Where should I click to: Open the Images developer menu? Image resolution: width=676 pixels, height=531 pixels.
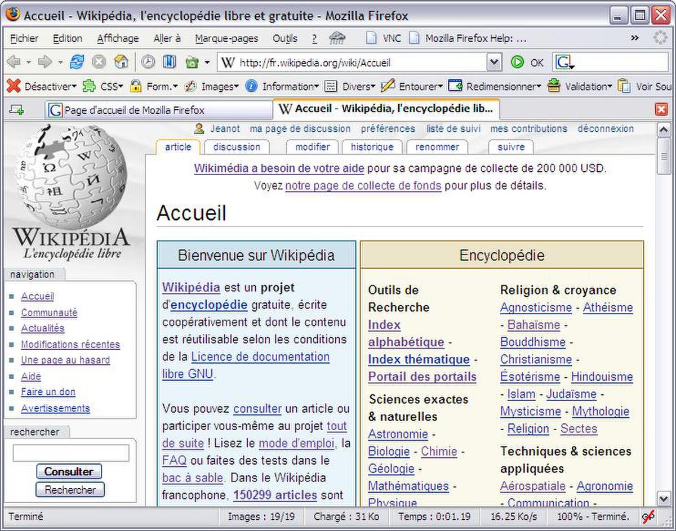[211, 86]
